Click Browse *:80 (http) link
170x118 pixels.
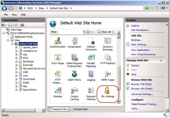tap(141, 84)
